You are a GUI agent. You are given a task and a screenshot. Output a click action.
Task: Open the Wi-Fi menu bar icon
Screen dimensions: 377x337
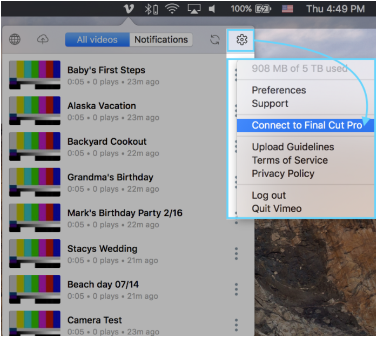172,9
